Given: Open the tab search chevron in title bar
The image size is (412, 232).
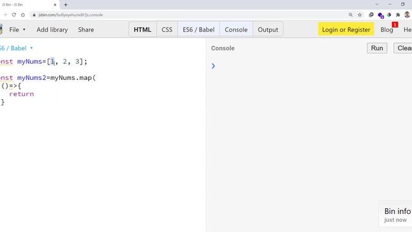Looking at the screenshot, I should pos(377,5).
